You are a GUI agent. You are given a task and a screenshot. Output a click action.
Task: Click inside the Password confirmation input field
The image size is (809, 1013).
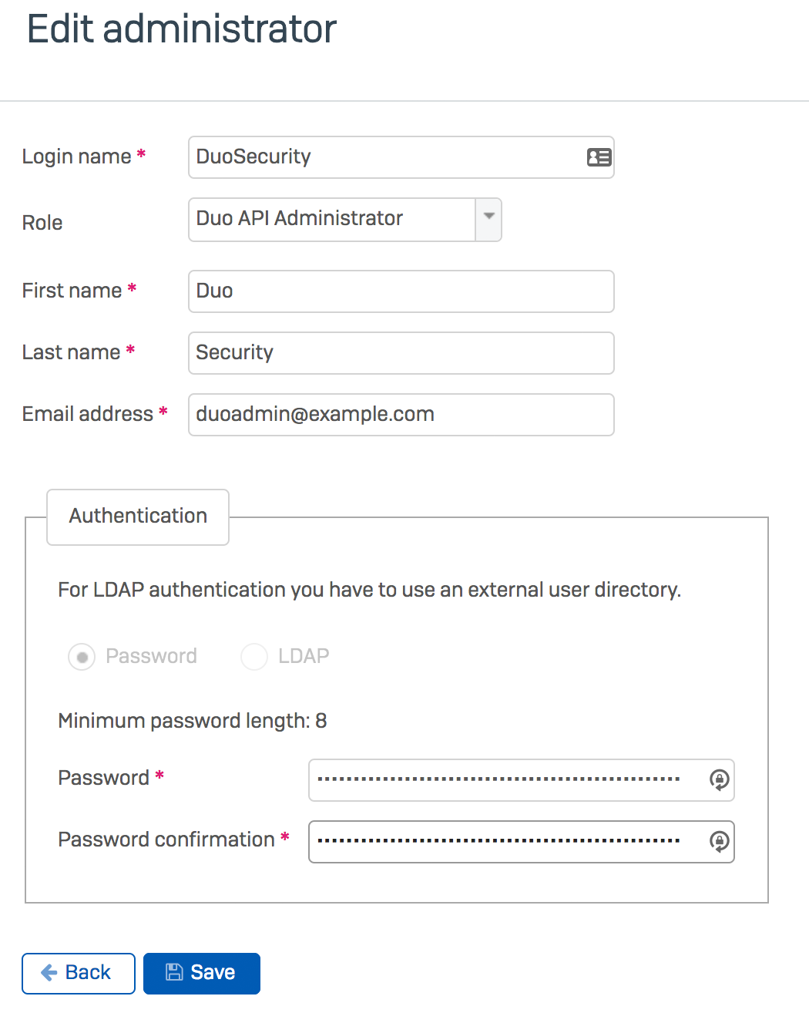tap(509, 842)
